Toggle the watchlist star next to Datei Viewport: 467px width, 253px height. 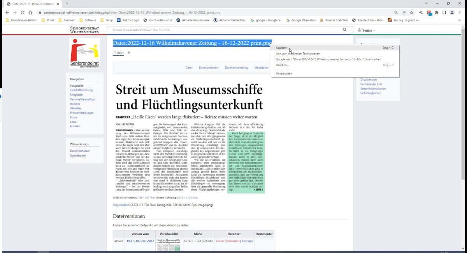(129, 53)
